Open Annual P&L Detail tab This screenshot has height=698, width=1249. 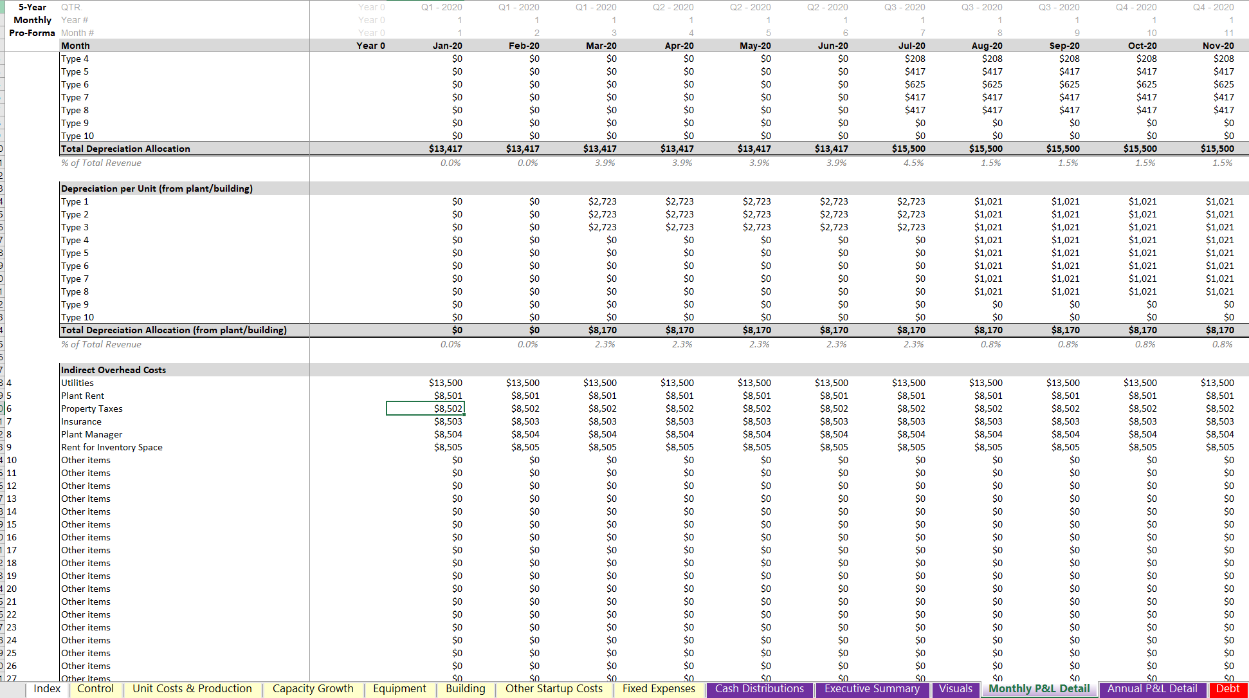click(1152, 689)
